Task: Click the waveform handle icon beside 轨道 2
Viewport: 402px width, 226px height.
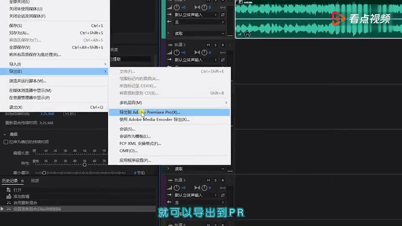Action: click(170, 45)
